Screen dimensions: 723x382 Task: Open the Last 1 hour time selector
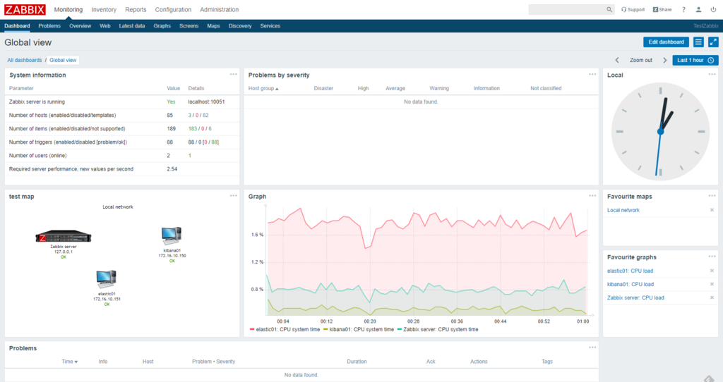[x=695, y=61]
